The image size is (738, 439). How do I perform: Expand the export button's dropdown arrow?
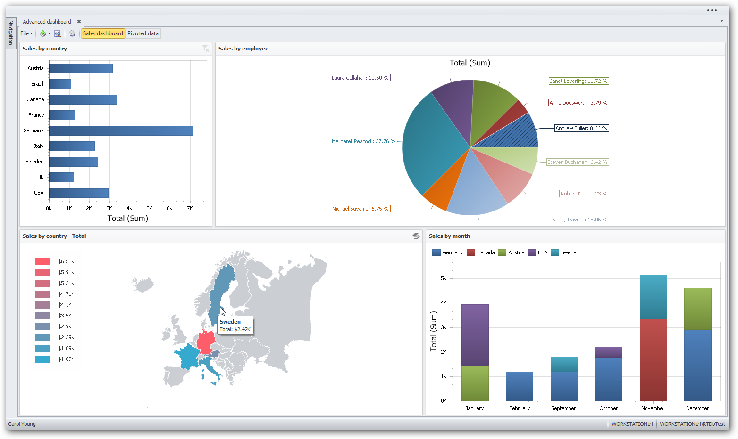(49, 33)
